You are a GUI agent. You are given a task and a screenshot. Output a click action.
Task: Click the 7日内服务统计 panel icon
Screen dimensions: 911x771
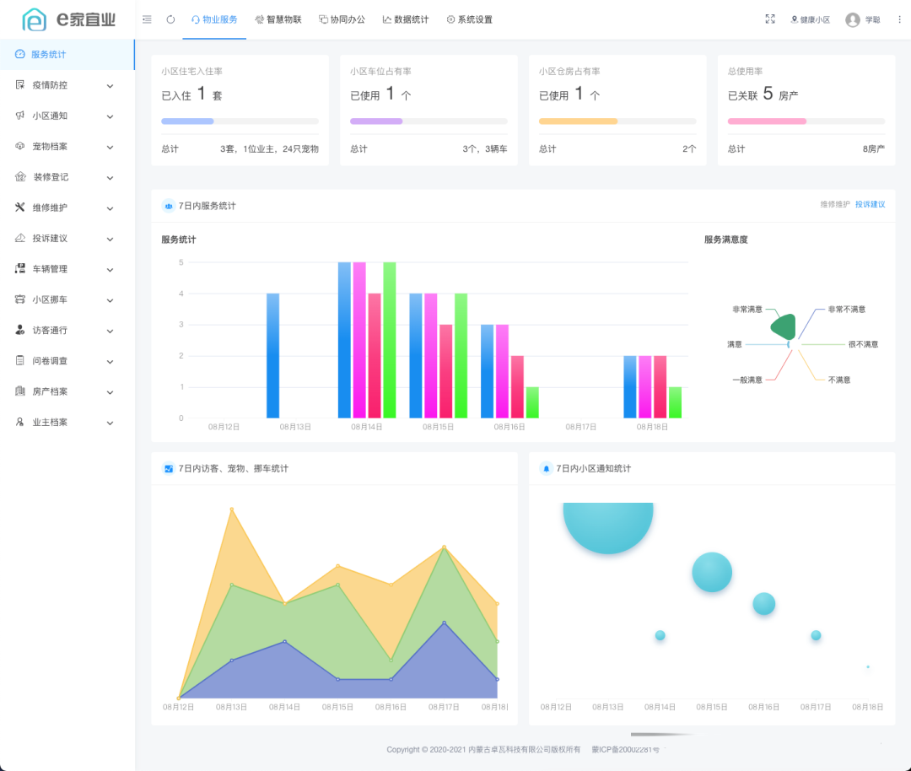point(169,206)
